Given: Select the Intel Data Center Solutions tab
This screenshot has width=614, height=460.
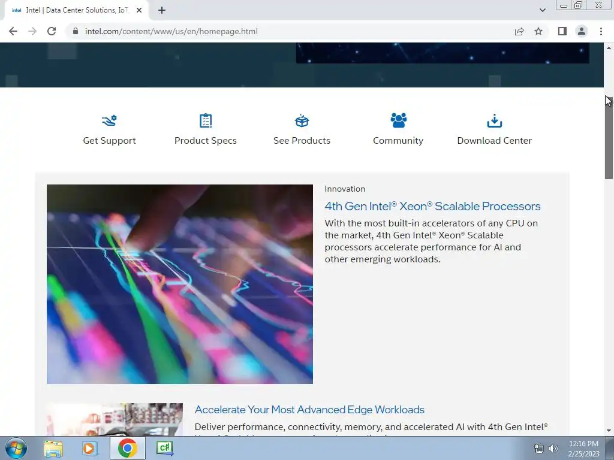Looking at the screenshot, I should pos(76,11).
